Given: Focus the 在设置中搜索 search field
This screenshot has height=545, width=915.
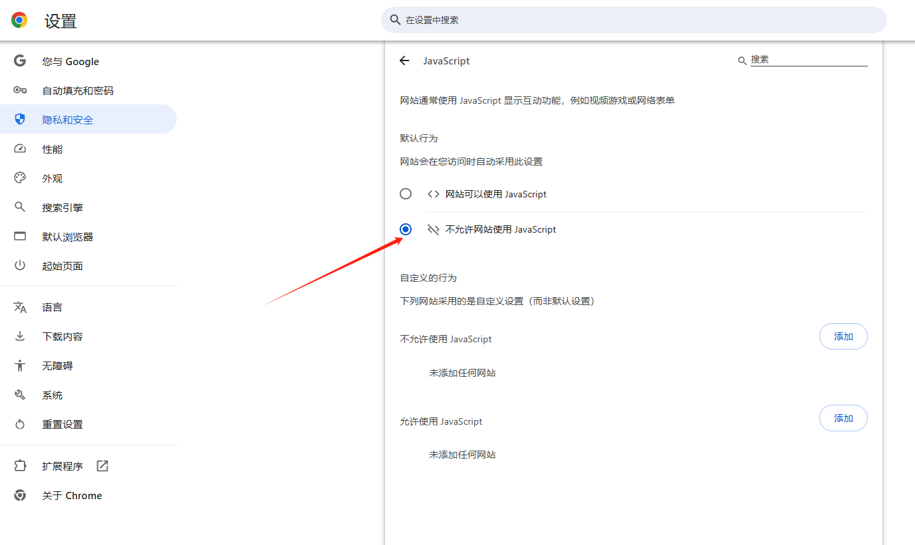Looking at the screenshot, I should tap(634, 20).
